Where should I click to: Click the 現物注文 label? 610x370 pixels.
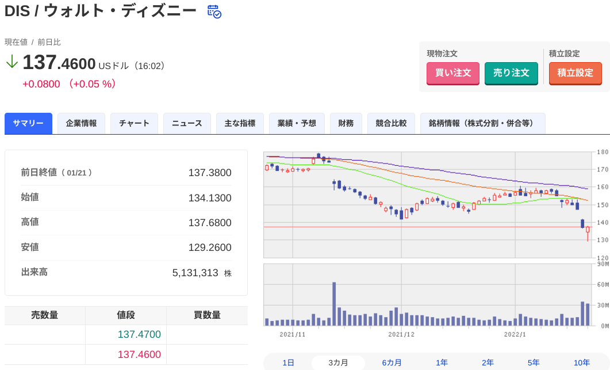(442, 54)
